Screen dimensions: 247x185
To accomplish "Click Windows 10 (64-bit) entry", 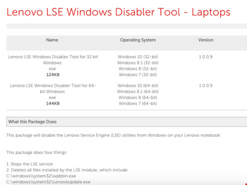I will 138,86.
